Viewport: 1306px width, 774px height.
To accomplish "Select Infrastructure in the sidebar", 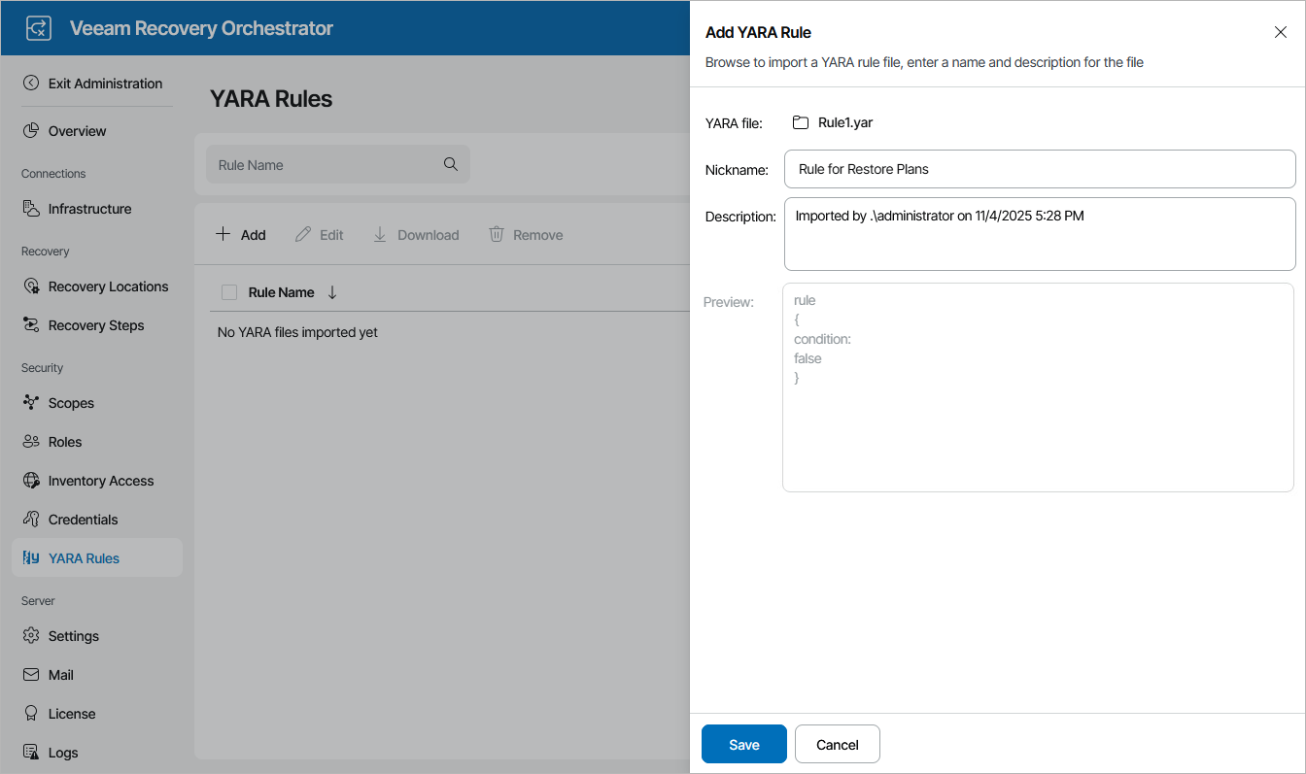I will [x=89, y=209].
